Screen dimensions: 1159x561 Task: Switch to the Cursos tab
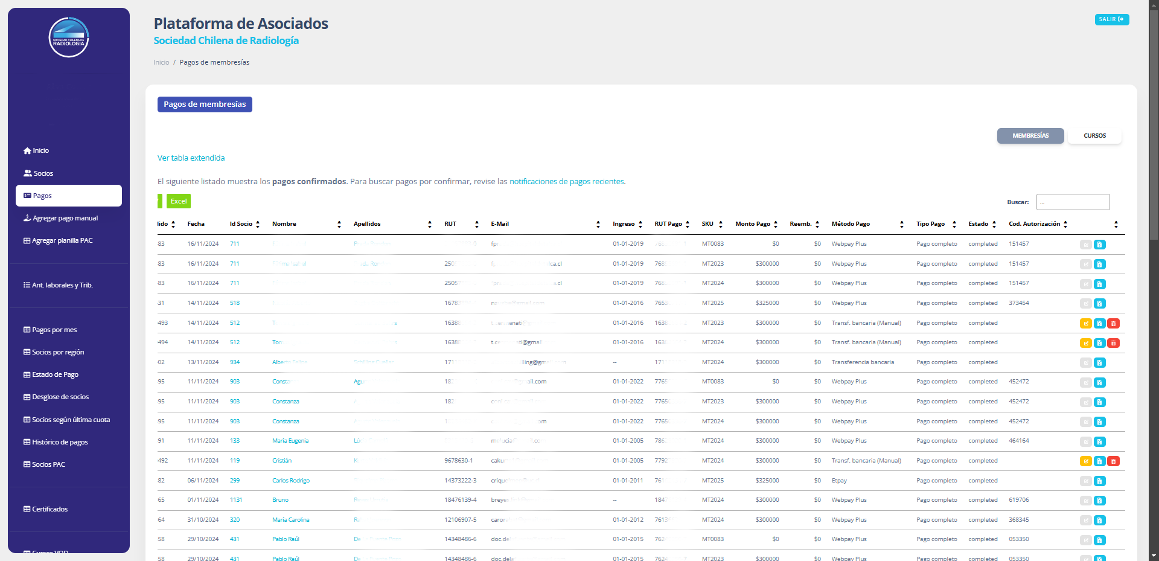(x=1094, y=136)
